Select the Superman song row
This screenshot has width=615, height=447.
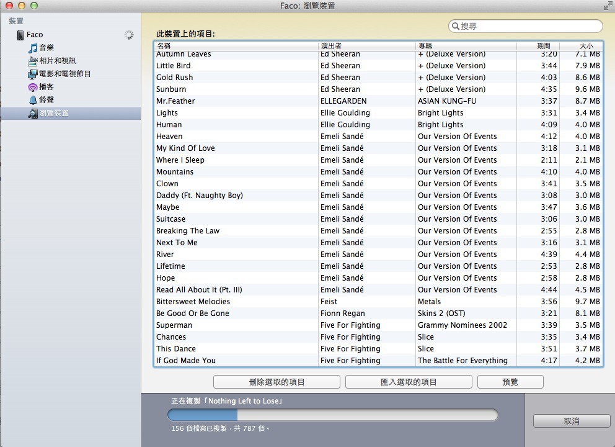point(379,325)
